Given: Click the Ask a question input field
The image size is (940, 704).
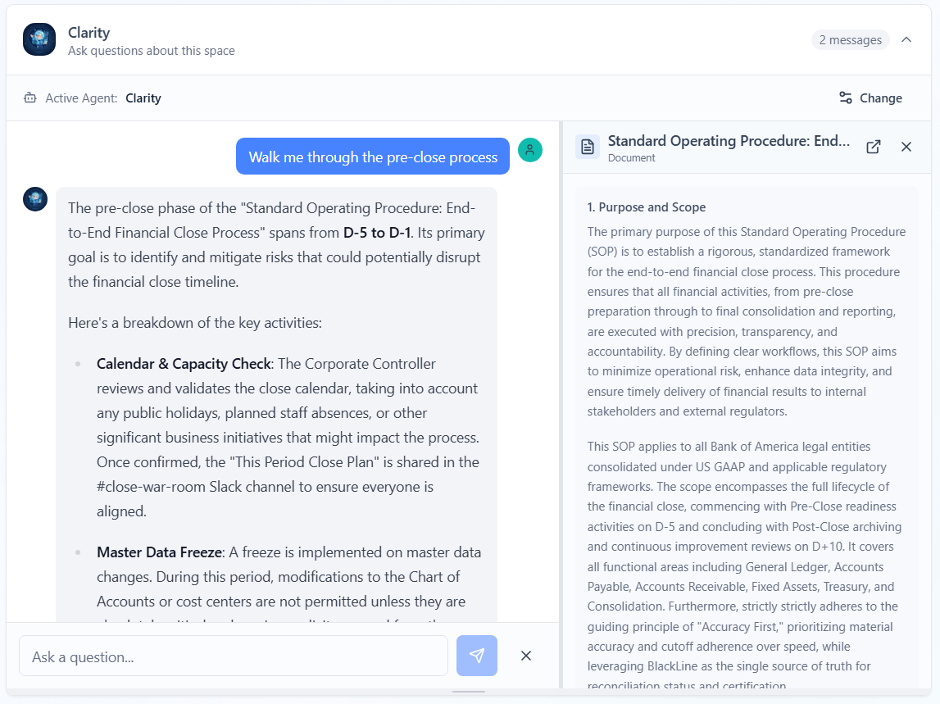Looking at the screenshot, I should coord(234,656).
